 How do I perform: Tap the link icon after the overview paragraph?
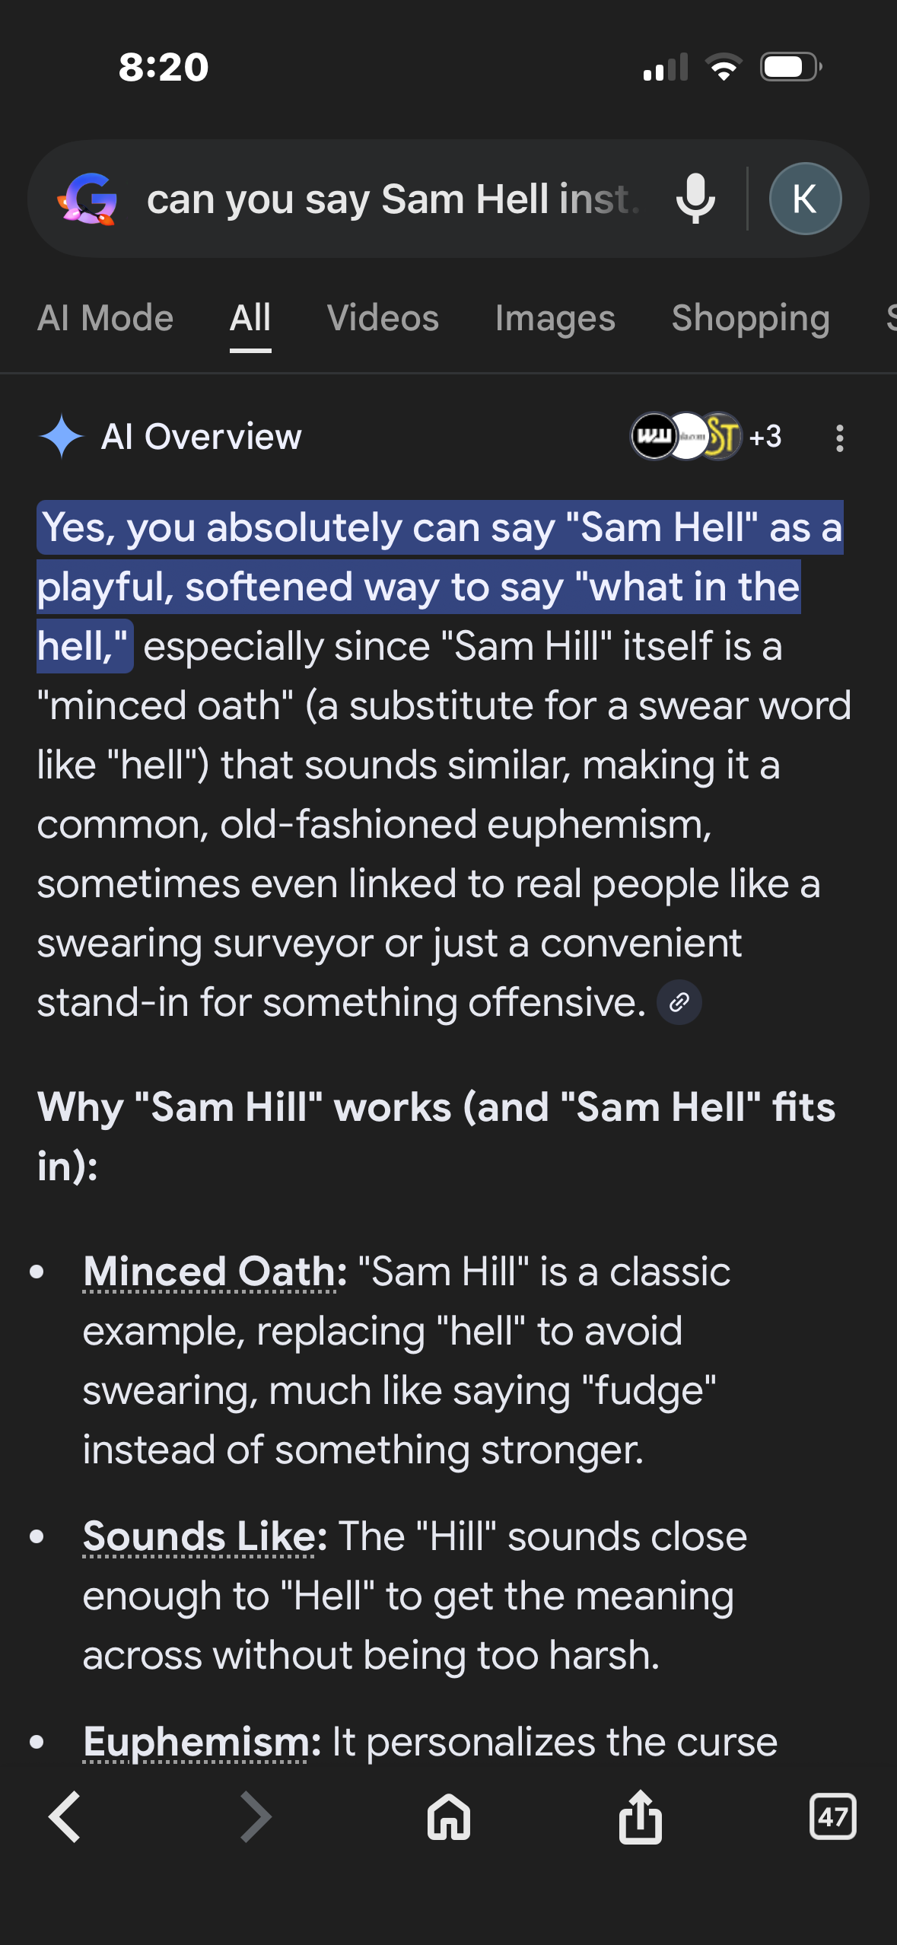[679, 1003]
